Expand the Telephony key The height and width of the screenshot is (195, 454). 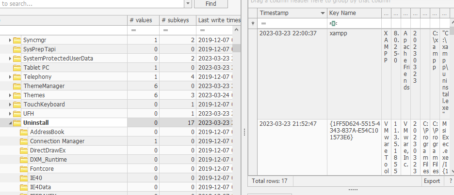(10, 76)
